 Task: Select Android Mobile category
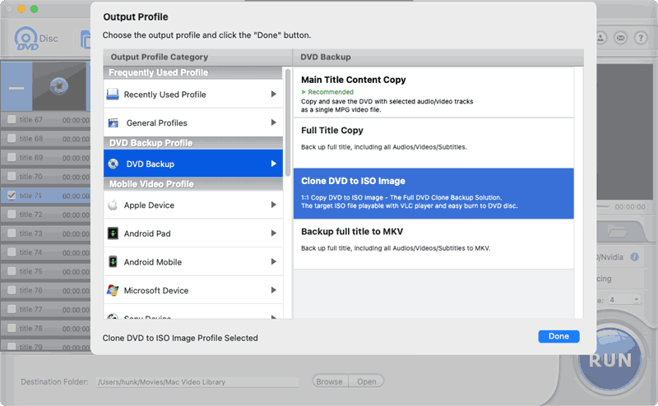(x=193, y=261)
